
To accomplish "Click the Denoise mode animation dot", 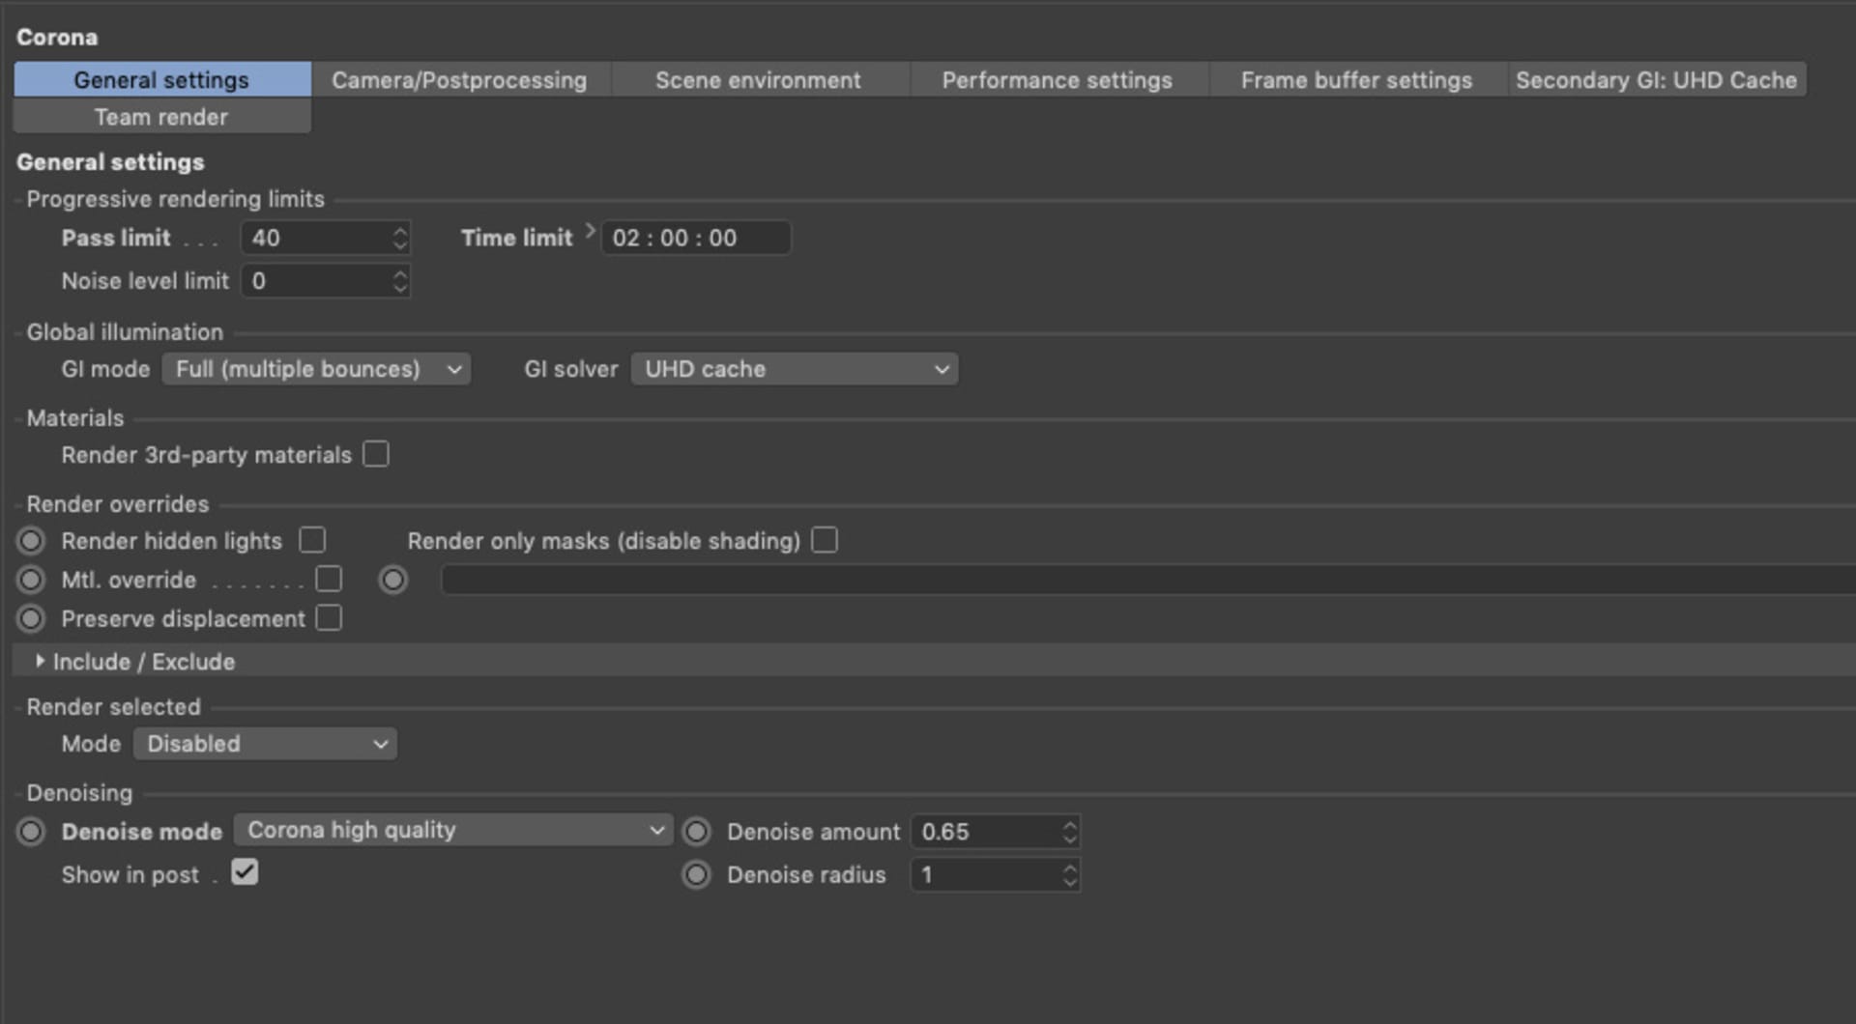I will click(x=31, y=832).
